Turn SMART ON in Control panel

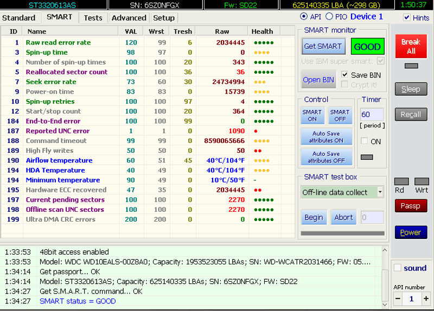312,115
